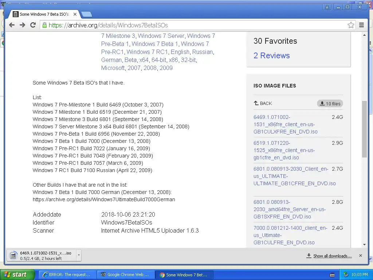Screen dimensions: 373x280
Task: Click the 2009 tag link
Action: click(x=166, y=68)
